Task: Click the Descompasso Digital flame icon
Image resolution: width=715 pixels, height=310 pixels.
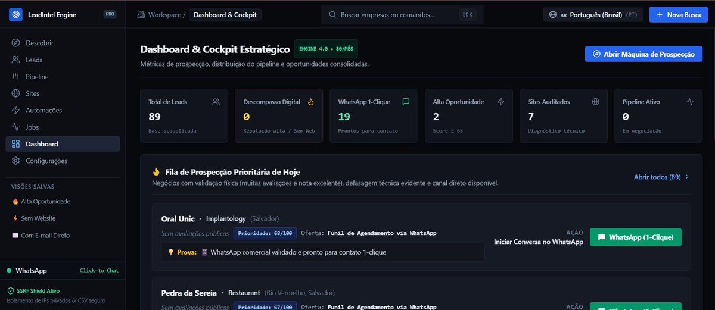Action: coord(310,102)
